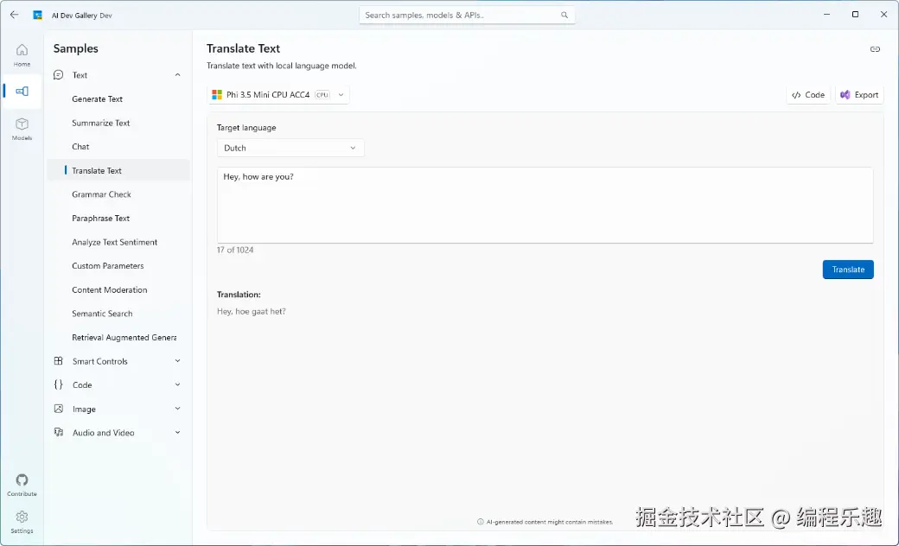Click the Text category speech bubble icon
This screenshot has height=546, width=899.
[59, 75]
